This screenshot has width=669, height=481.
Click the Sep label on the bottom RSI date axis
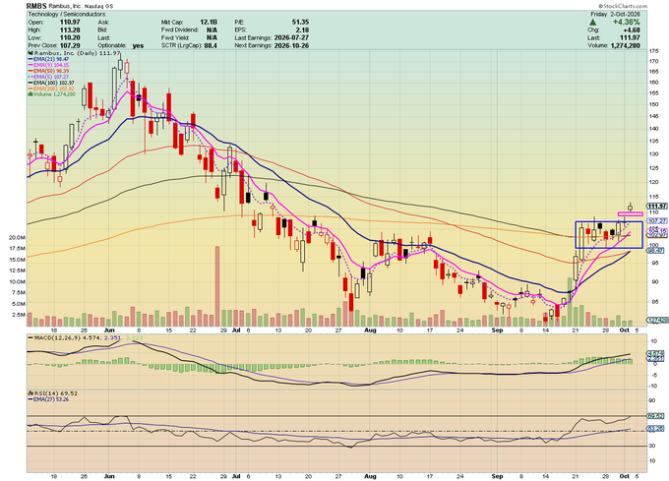click(497, 476)
